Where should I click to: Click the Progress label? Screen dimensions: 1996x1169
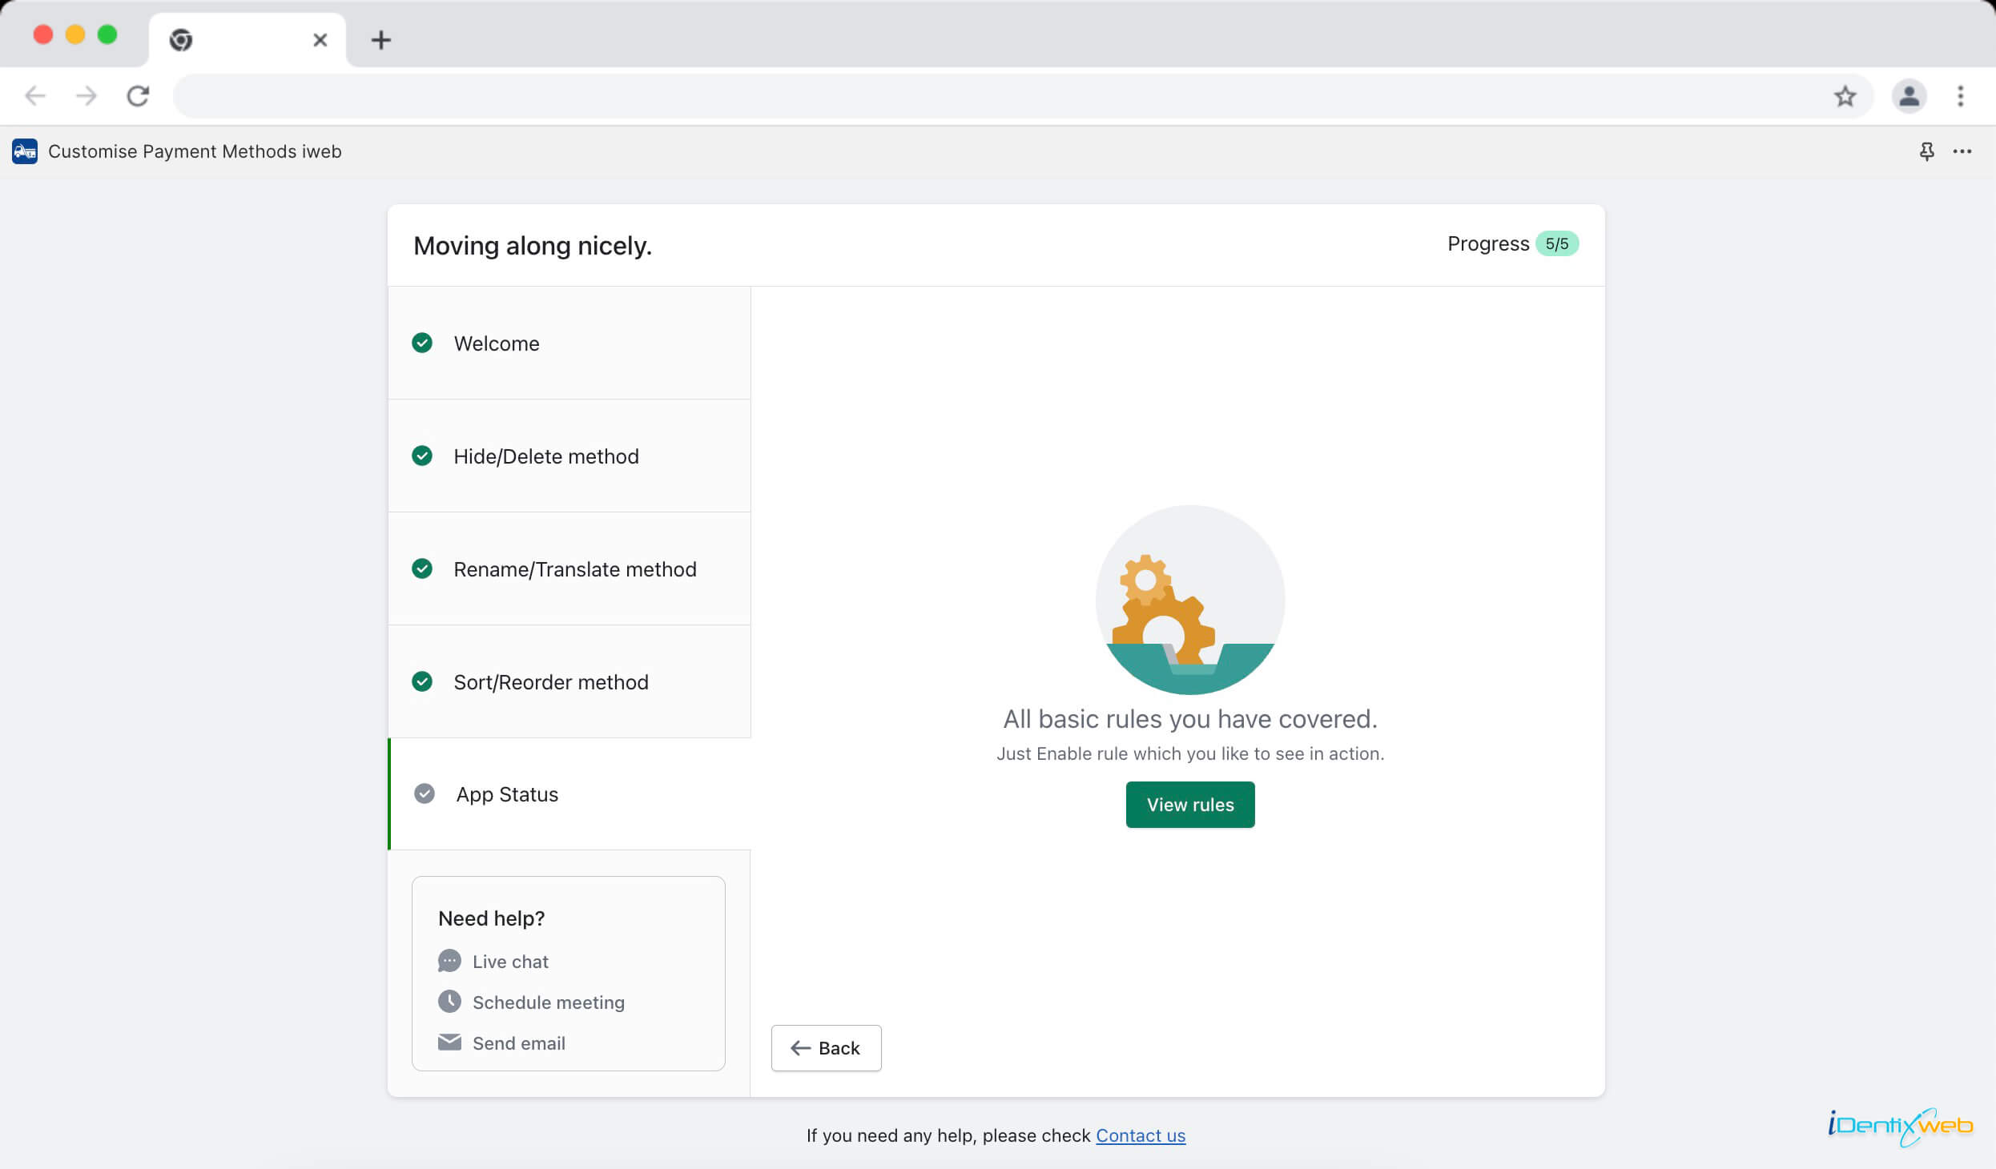(1488, 243)
